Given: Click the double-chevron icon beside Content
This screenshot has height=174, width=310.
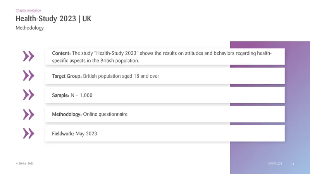Looking at the screenshot, I should pos(29,56).
